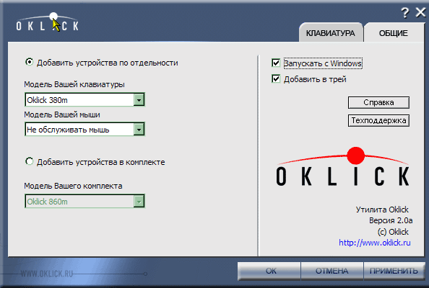Click the 'Утилита Oklick' text
Image resolution: width=429 pixels, height=288 pixels.
pyautogui.click(x=382, y=210)
